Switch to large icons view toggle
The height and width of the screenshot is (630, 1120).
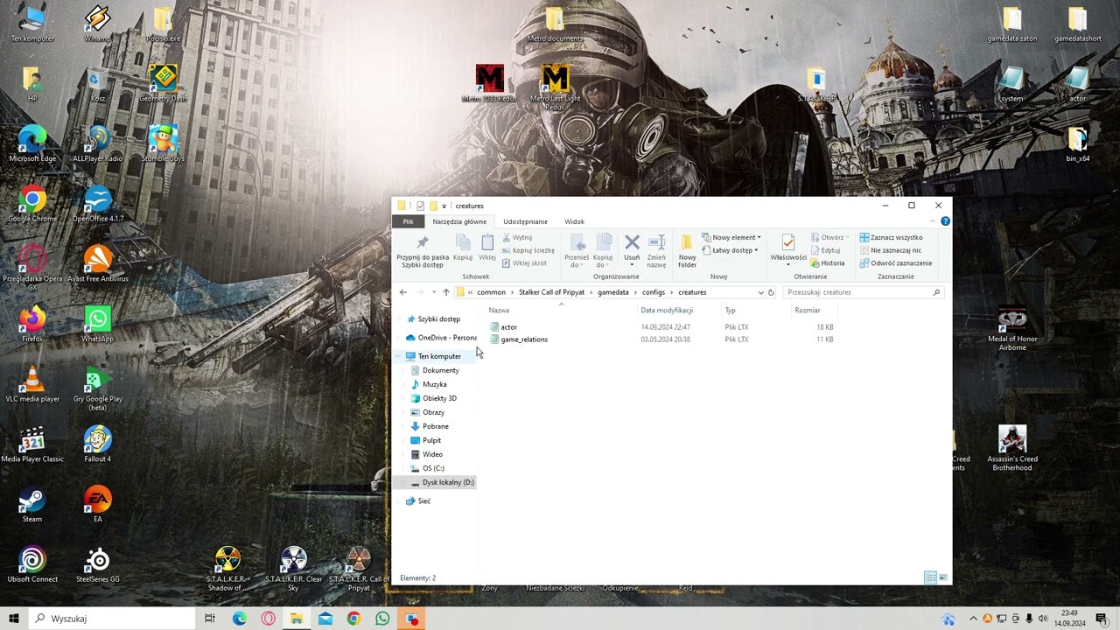(942, 578)
